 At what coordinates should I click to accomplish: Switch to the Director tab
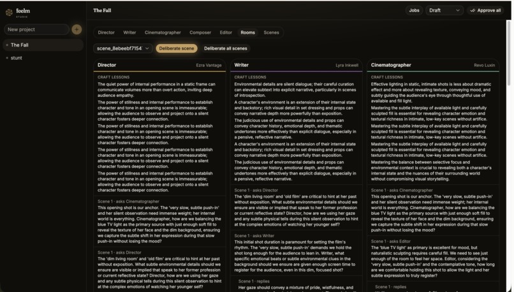point(106,33)
